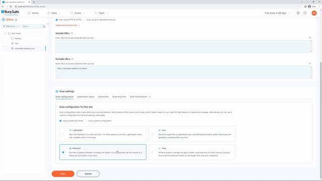The height and width of the screenshot is (181, 322).
Task: Collapse the Root folder tree node
Action: tap(6, 33)
